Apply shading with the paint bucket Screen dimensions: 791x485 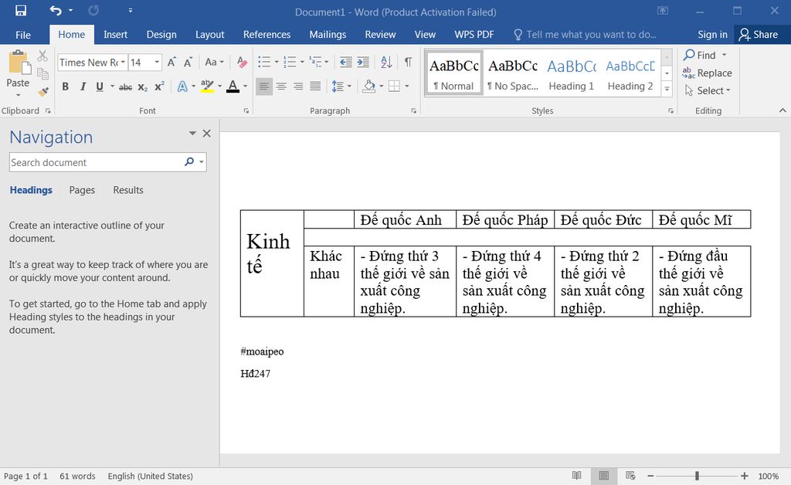point(368,86)
